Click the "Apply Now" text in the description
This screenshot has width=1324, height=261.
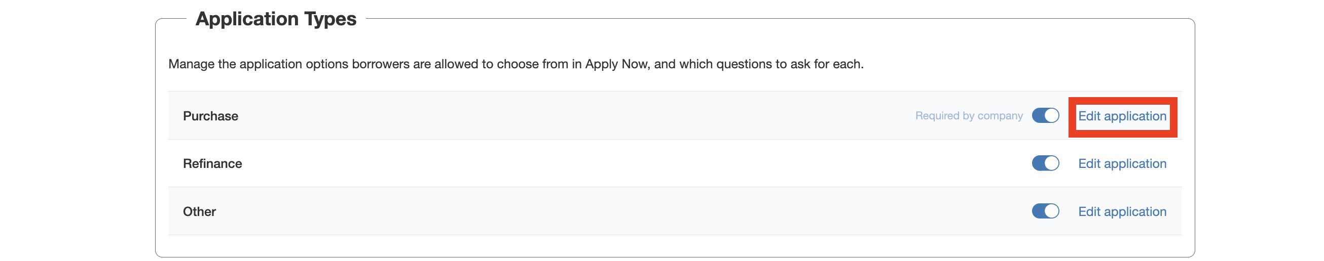[616, 64]
